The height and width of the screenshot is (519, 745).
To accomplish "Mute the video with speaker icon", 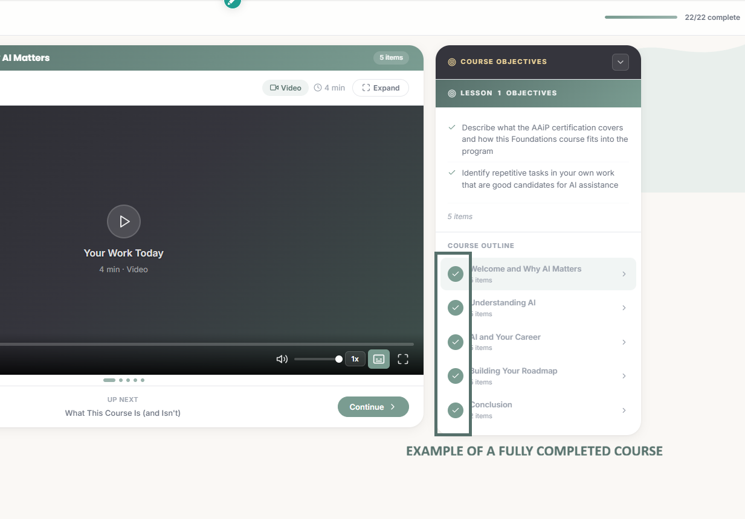I will click(282, 359).
